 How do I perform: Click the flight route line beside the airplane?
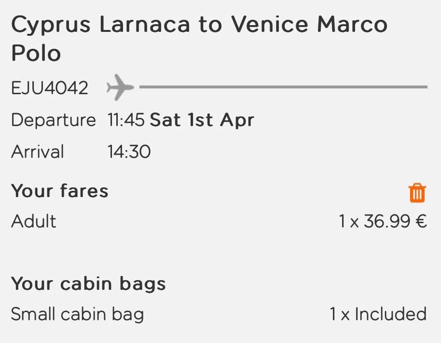tap(283, 87)
